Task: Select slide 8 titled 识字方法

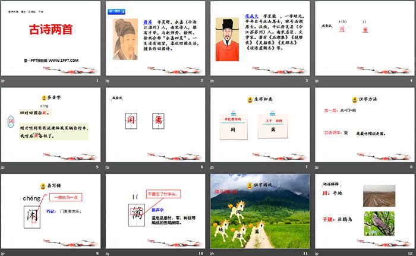Action: click(364, 124)
